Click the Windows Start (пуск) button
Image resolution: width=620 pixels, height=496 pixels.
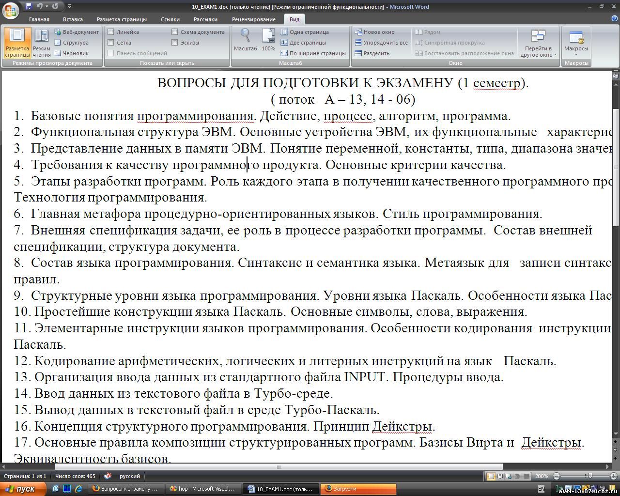pos(23,489)
